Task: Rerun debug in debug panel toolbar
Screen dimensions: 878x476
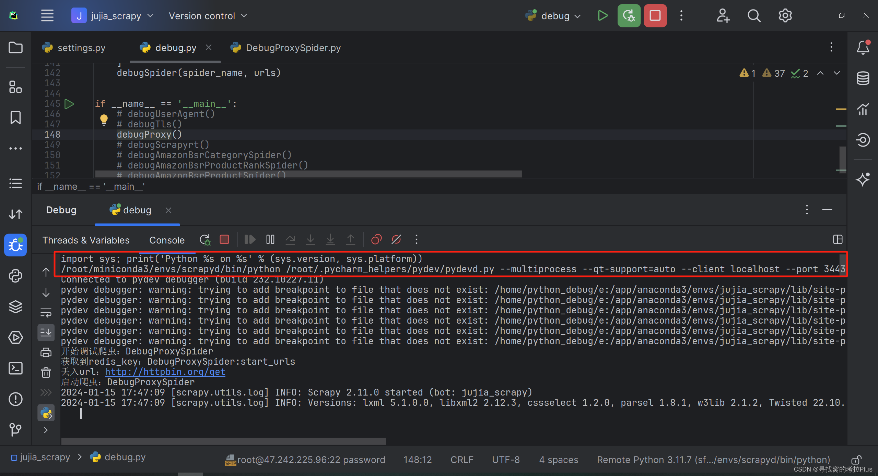Action: (x=205, y=239)
